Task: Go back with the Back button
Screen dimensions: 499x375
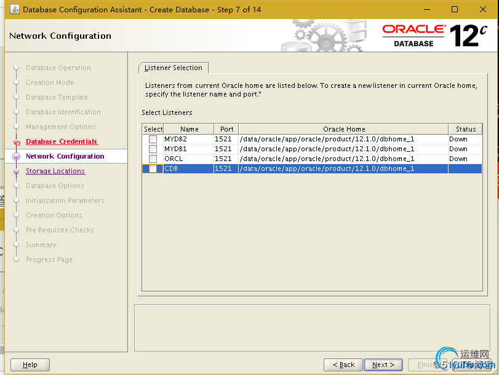Action: tap(343, 365)
